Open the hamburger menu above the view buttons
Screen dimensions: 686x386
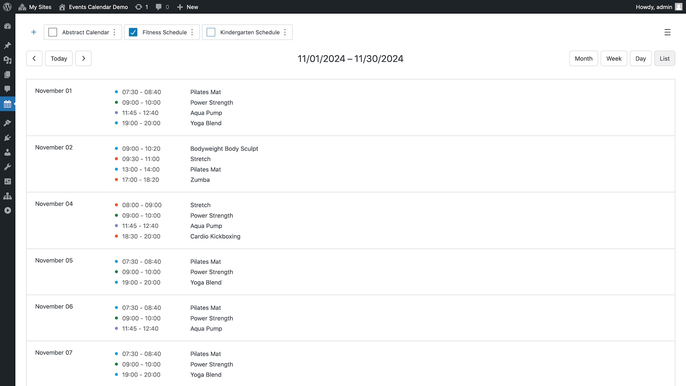(x=667, y=32)
